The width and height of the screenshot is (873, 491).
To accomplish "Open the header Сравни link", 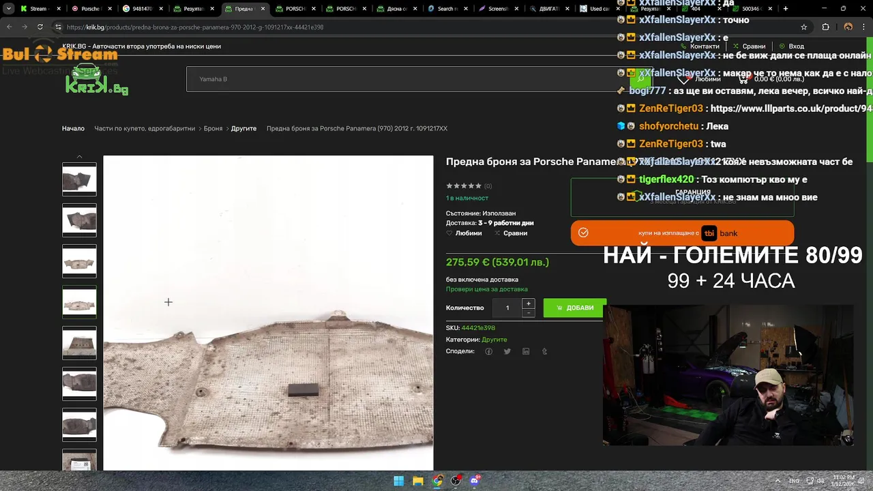I will (749, 46).
